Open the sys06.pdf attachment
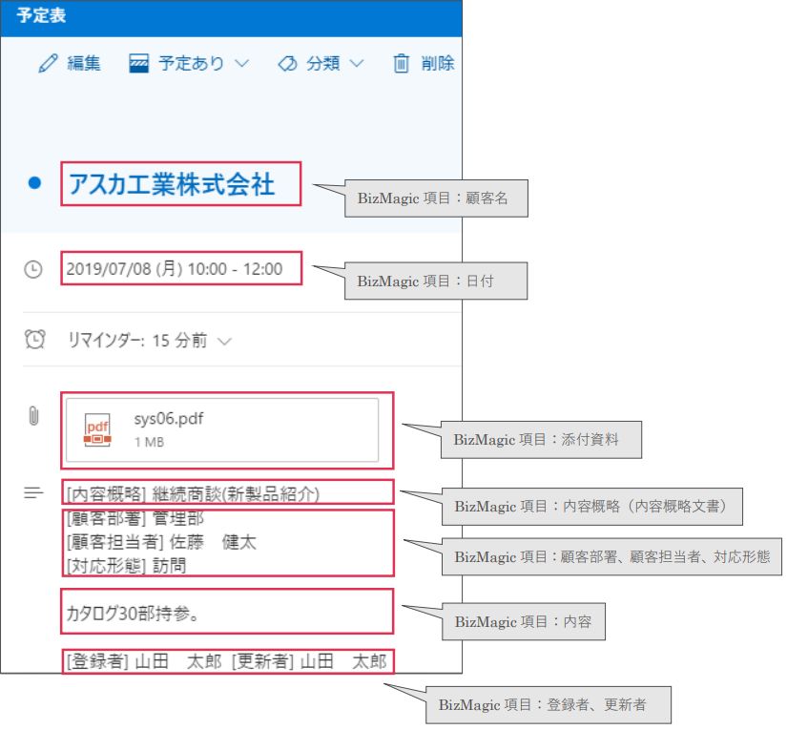Screen dimensions: 787x730 pyautogui.click(x=222, y=429)
